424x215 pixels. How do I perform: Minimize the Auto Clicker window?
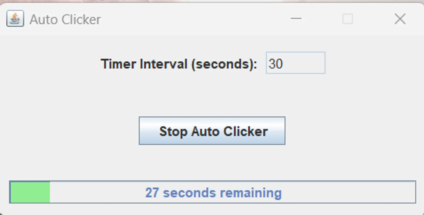pos(296,19)
